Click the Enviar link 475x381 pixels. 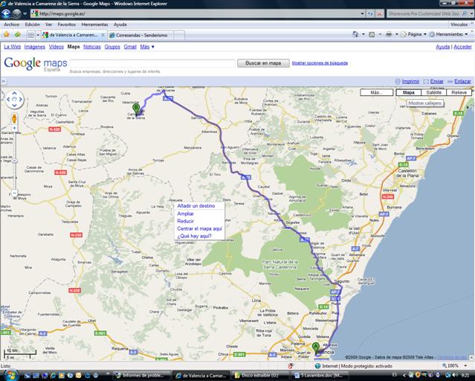[x=437, y=81]
